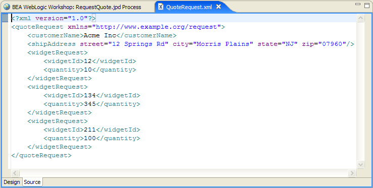Click the closing </quoteRequest> tag
373x188 pixels.
coord(41,155)
